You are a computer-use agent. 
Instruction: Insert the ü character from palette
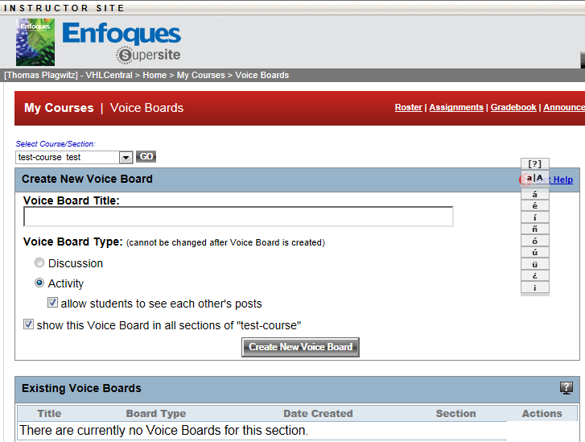coord(535,264)
